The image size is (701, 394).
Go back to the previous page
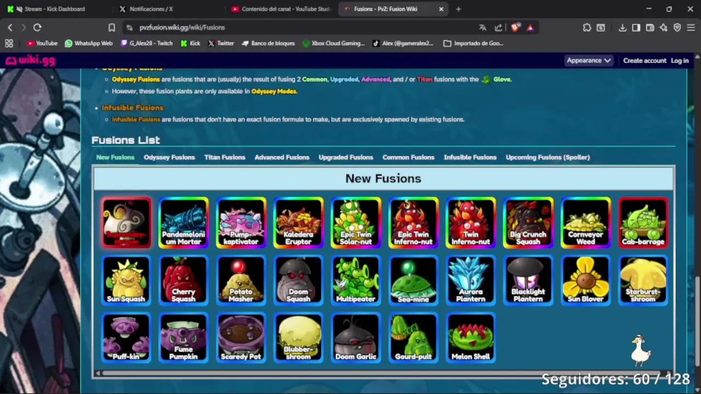10,27
